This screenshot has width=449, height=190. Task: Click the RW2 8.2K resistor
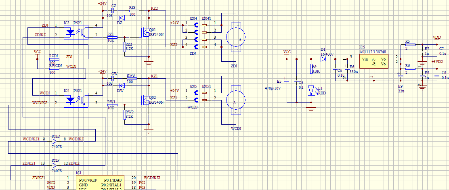point(124,115)
